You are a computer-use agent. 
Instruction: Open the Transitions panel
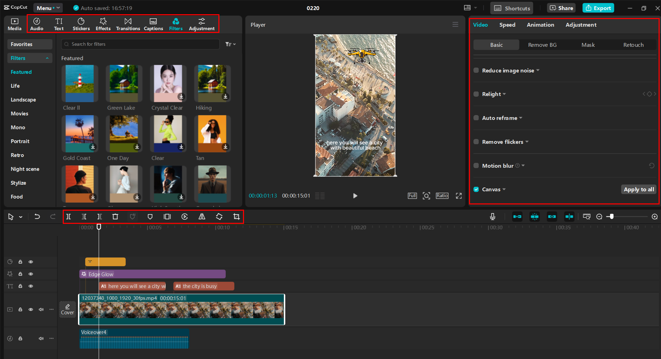pos(128,24)
